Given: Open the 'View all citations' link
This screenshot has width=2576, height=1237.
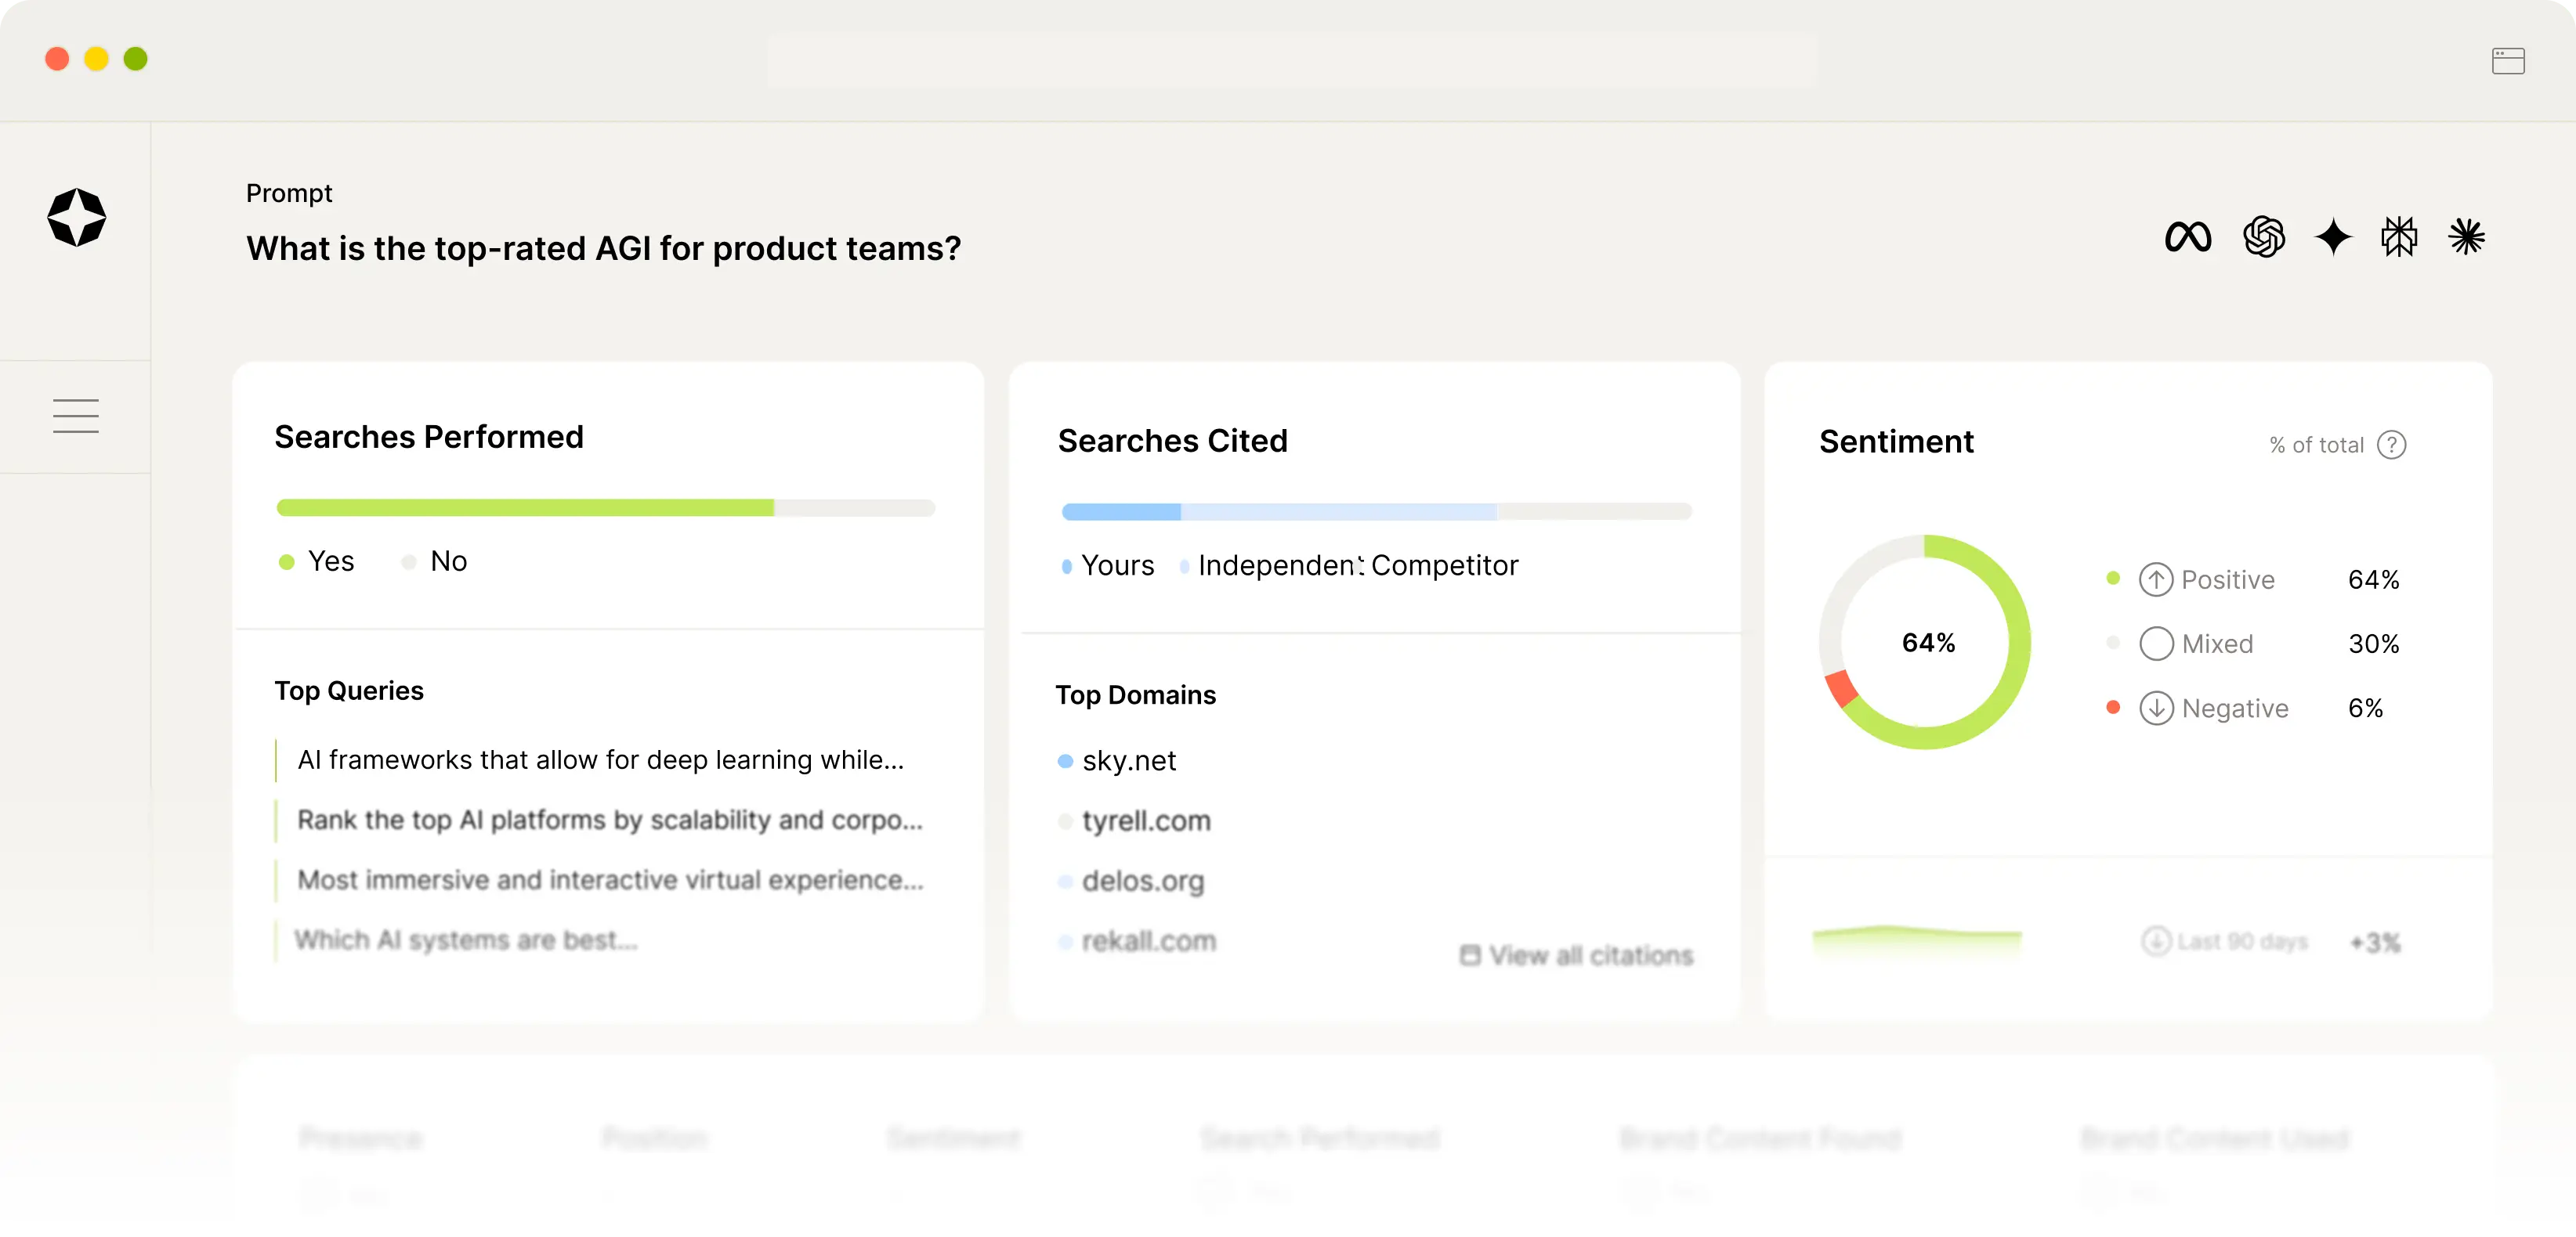Looking at the screenshot, I should pos(1576,955).
